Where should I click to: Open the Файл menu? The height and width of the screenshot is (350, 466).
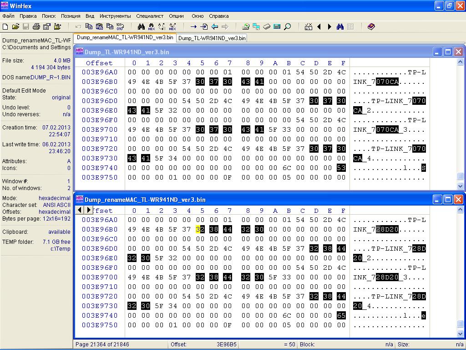click(8, 16)
